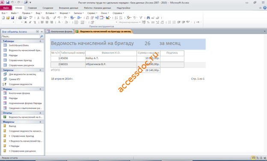Toggle the italic К formatting button
The image size is (267, 161).
(x=30, y=22)
